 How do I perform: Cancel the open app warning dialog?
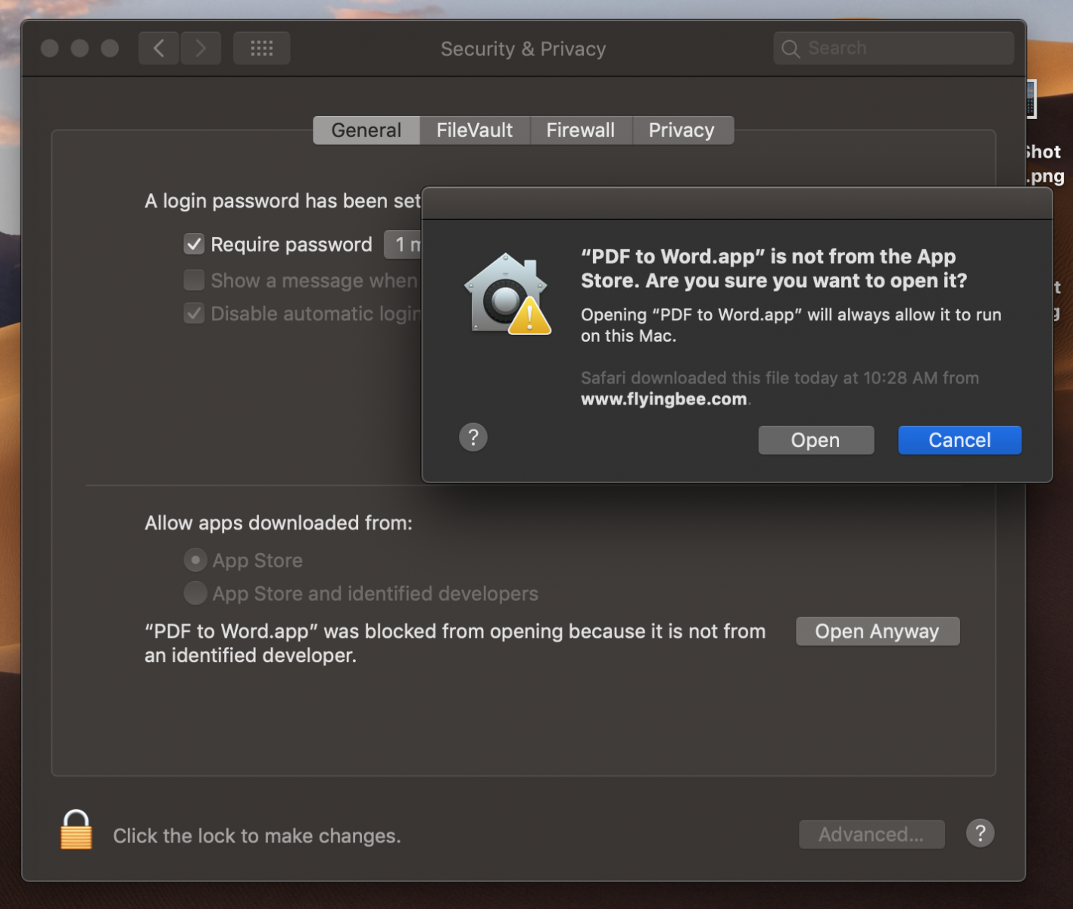(x=959, y=440)
